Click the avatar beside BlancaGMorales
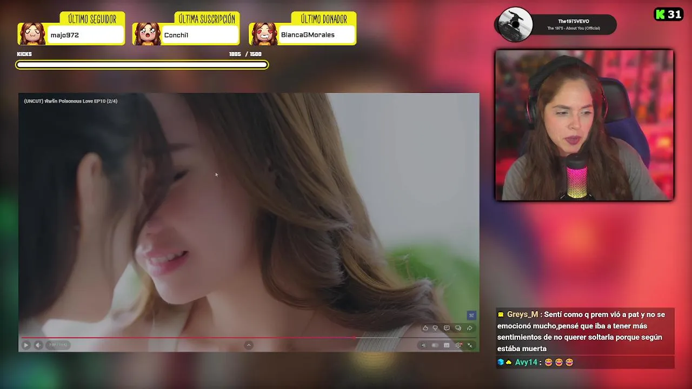 tap(263, 33)
